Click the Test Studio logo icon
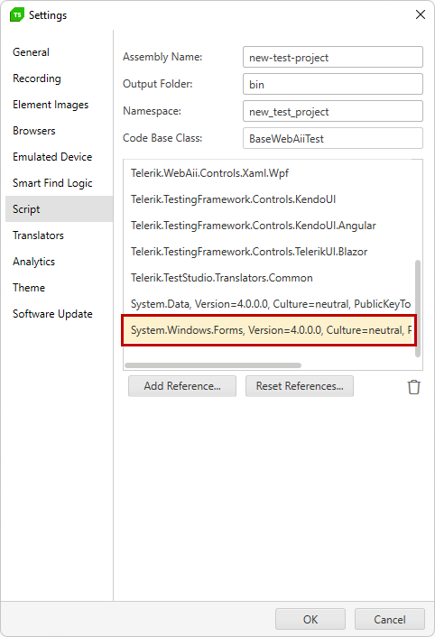435x637 pixels. (x=16, y=15)
